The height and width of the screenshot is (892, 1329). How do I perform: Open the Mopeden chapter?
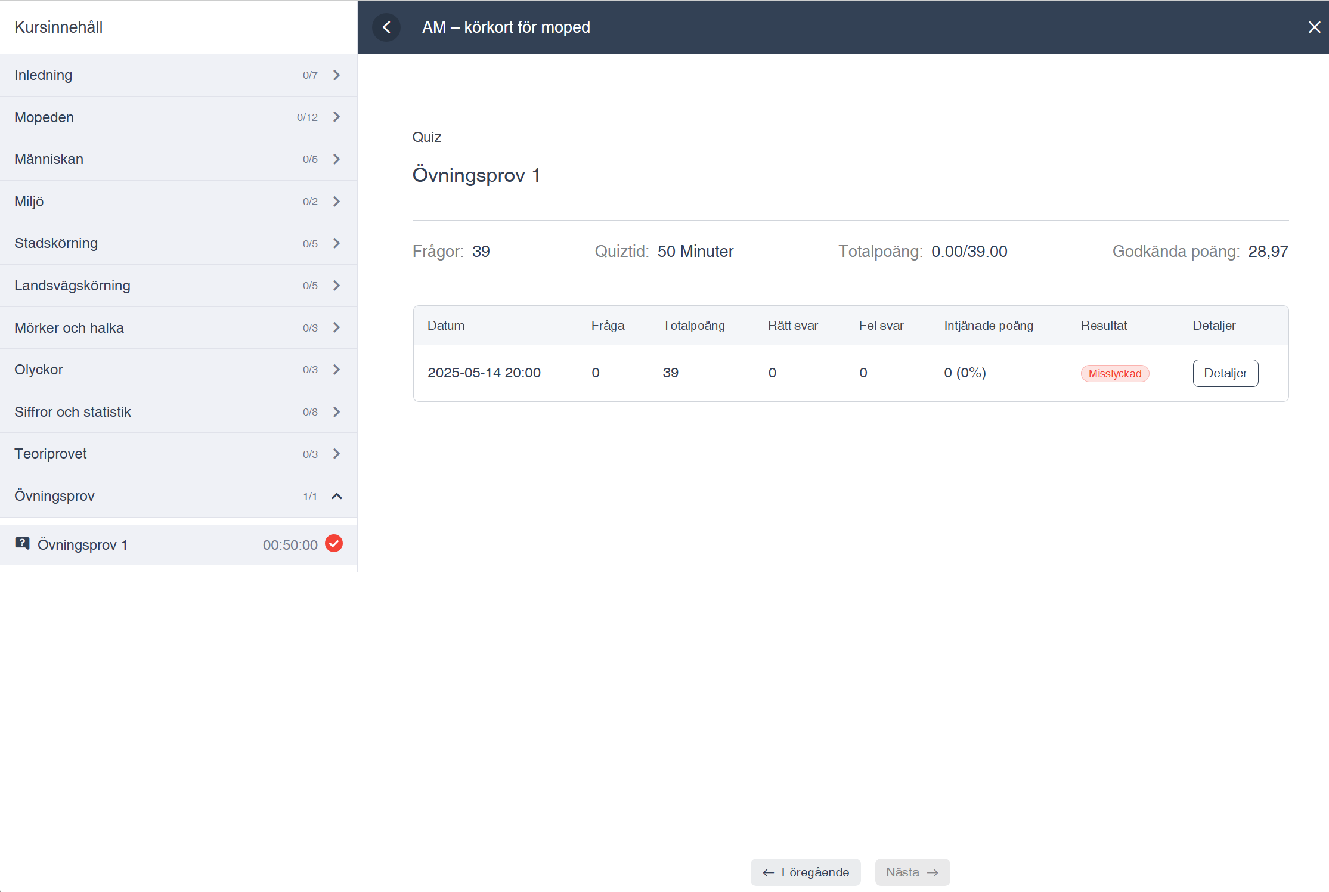click(178, 117)
